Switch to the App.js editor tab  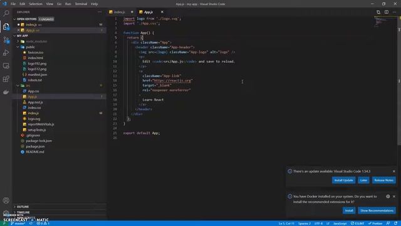pos(148,12)
